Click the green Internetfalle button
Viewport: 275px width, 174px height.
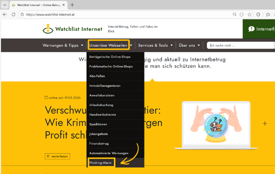(260, 29)
